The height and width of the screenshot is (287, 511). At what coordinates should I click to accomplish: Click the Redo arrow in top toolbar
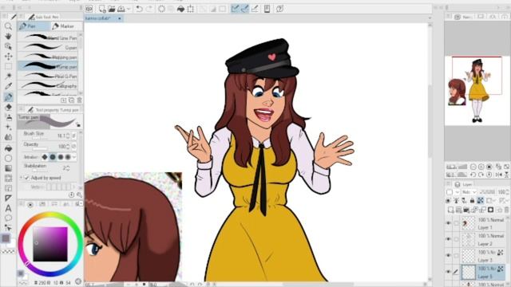click(x=149, y=9)
